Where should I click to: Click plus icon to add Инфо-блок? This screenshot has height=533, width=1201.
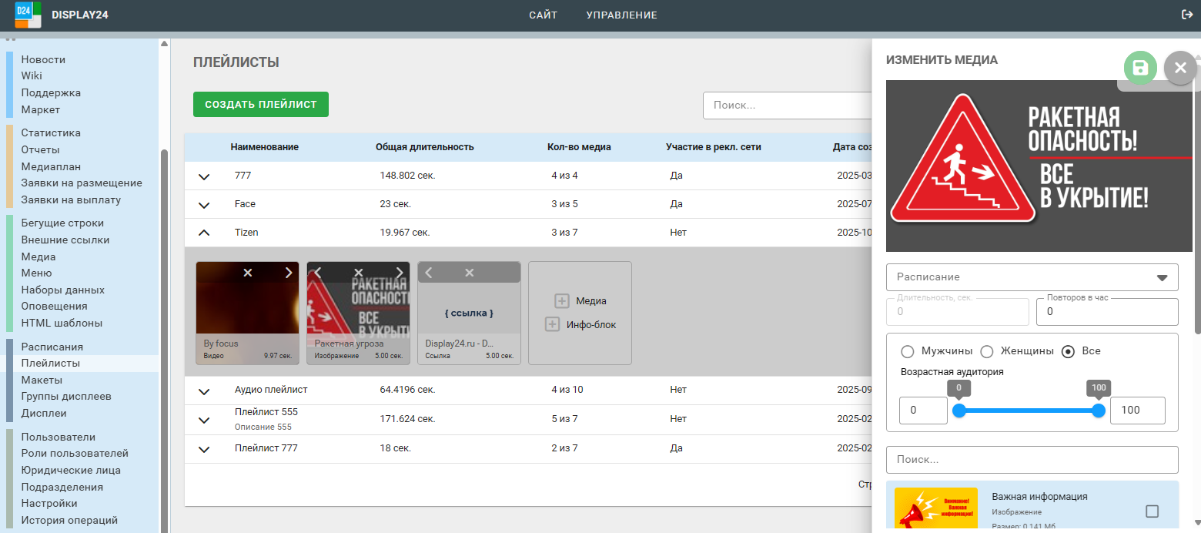click(552, 324)
